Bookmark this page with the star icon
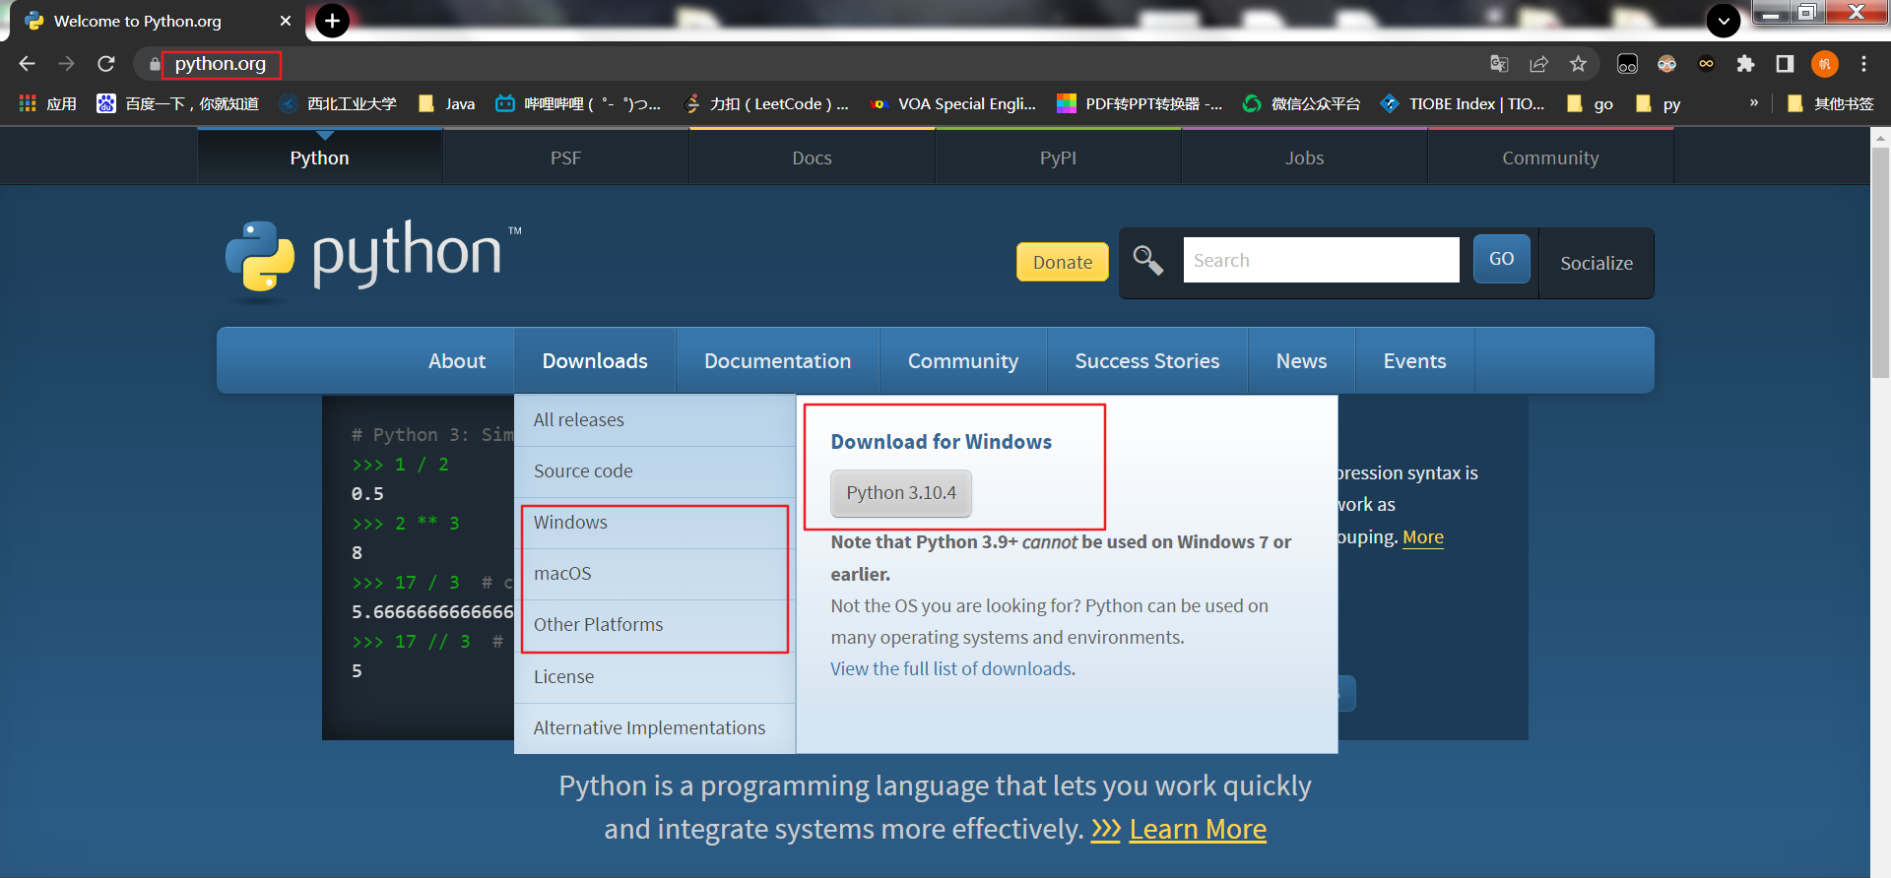 pyautogui.click(x=1578, y=64)
